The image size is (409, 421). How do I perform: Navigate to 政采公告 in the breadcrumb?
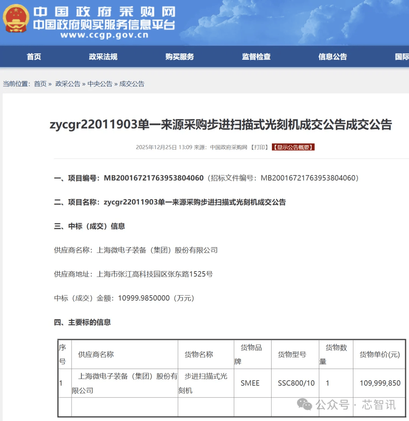click(68, 84)
